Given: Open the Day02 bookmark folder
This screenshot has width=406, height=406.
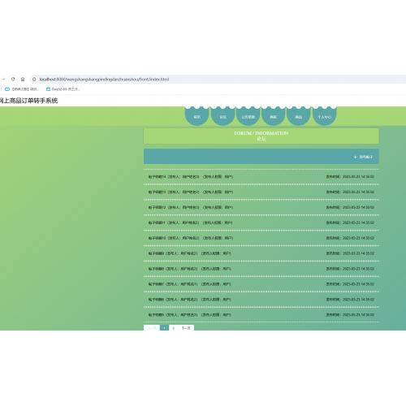Looking at the screenshot, I should [x=63, y=89].
